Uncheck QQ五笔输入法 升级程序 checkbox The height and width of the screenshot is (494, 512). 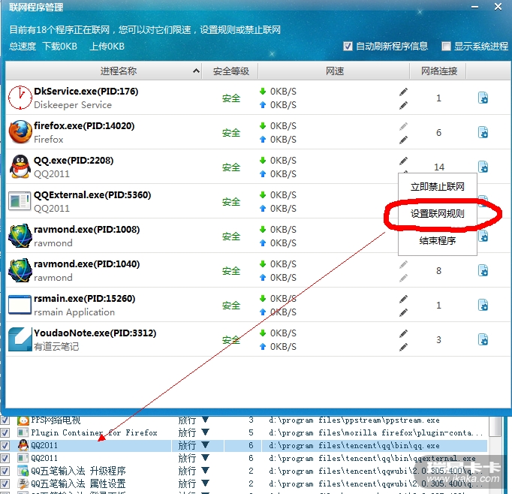click(5, 471)
